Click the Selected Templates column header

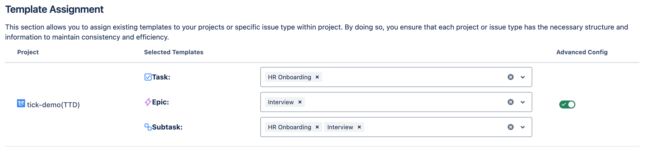point(173,52)
